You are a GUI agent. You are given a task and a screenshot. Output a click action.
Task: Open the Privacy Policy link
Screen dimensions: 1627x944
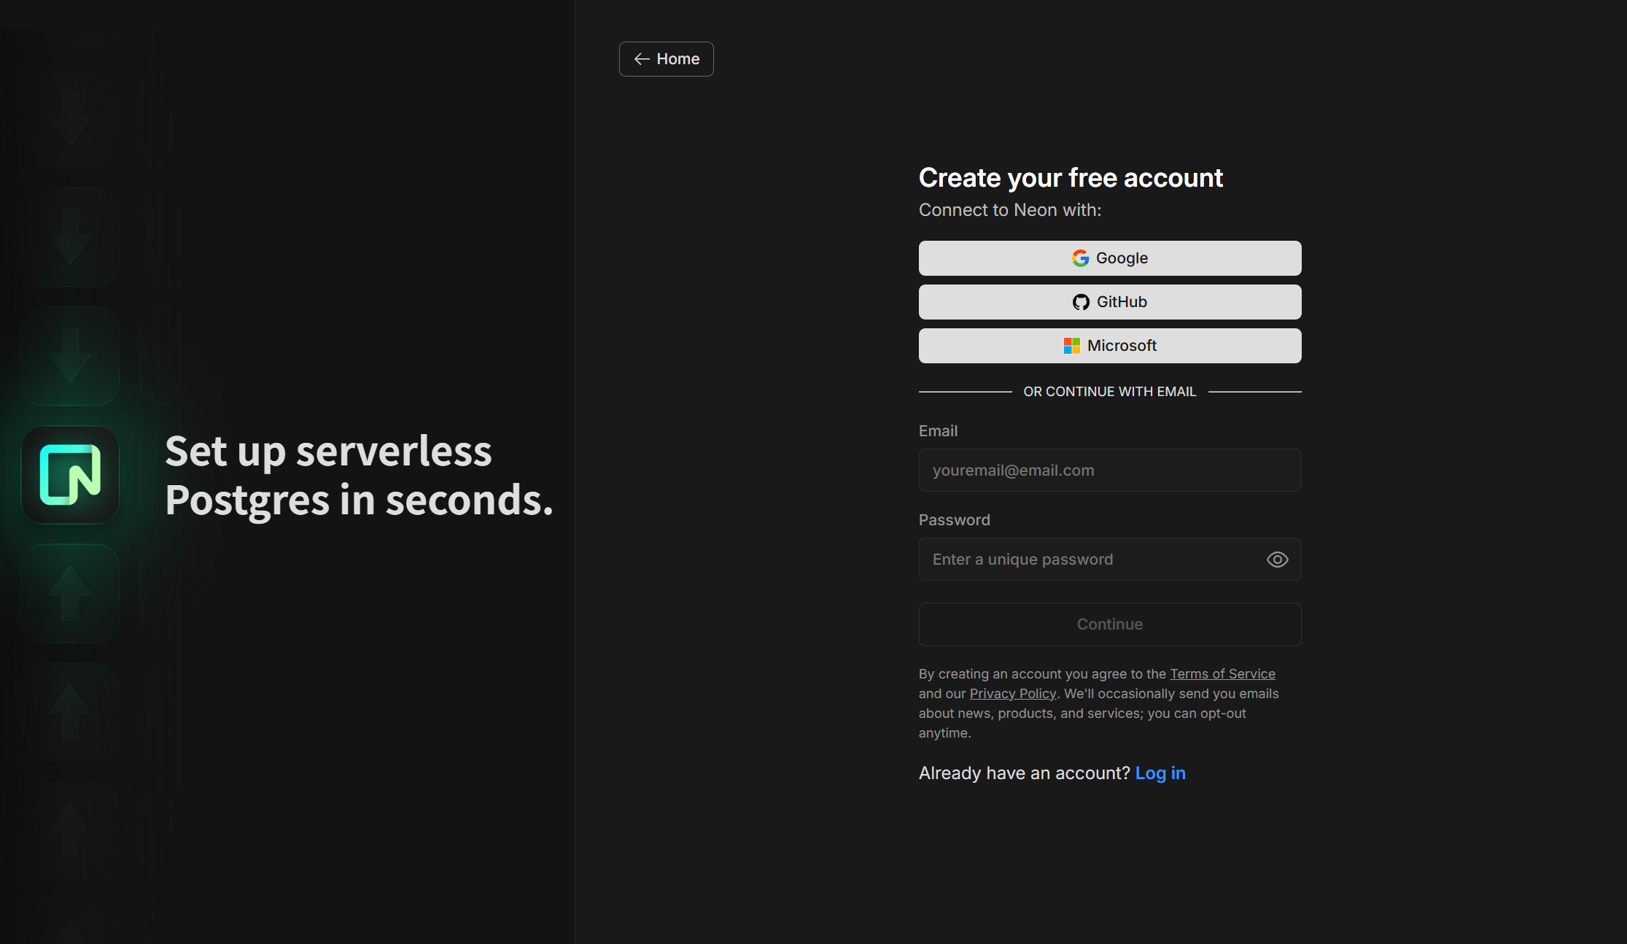[x=1012, y=694]
